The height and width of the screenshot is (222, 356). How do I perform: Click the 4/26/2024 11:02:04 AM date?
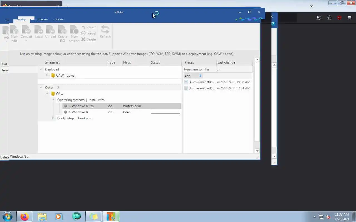(x=234, y=88)
